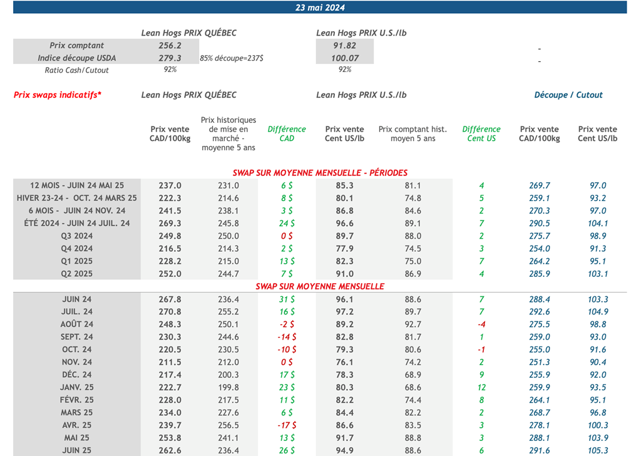
Task: Select the U.S. cash price cell 91.82
Action: [344, 46]
